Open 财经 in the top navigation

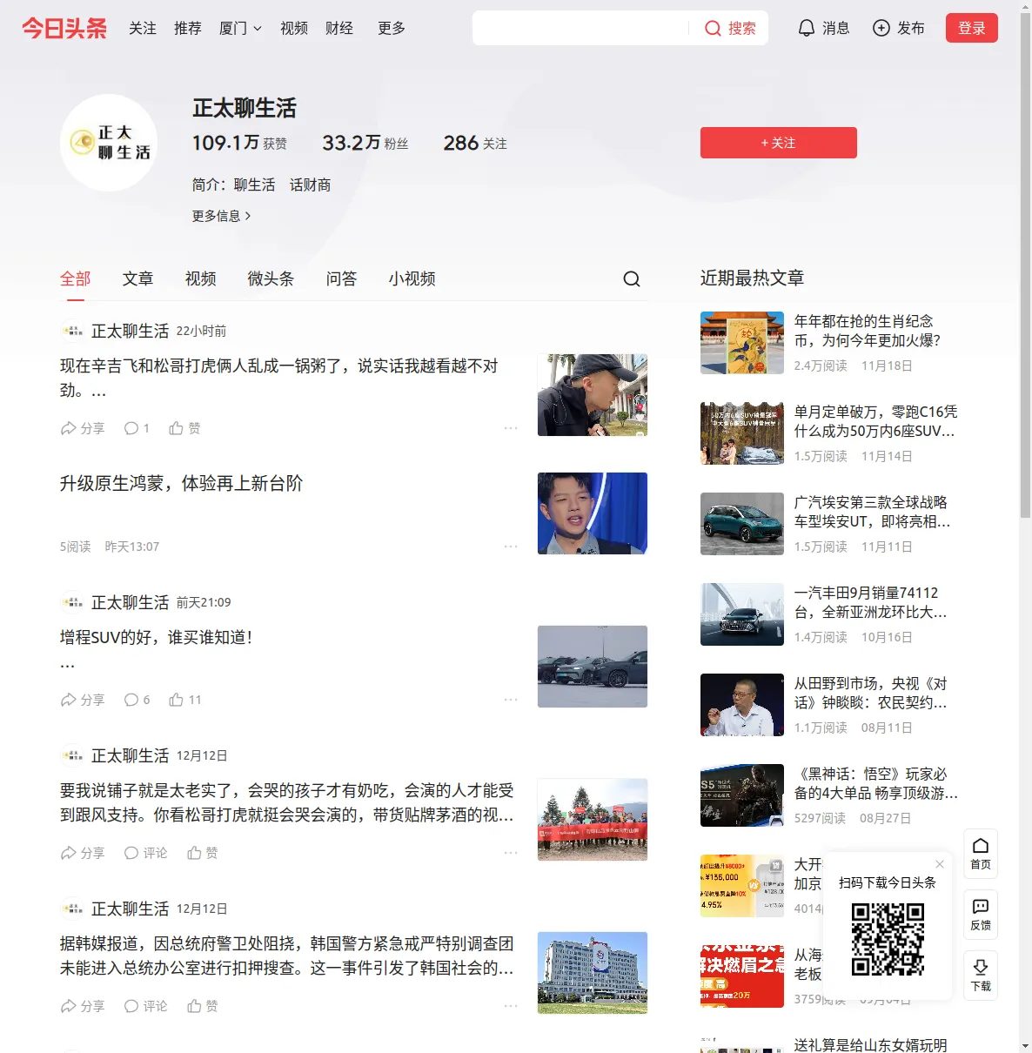click(x=339, y=28)
